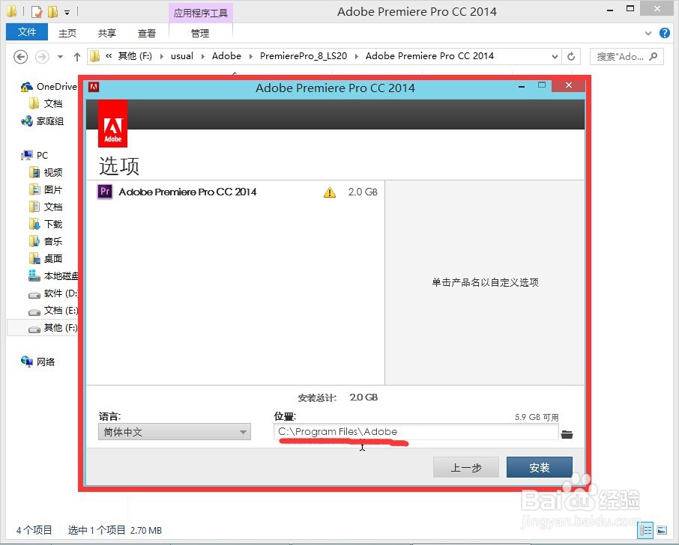Open the 管理 ribbon tab

199,32
